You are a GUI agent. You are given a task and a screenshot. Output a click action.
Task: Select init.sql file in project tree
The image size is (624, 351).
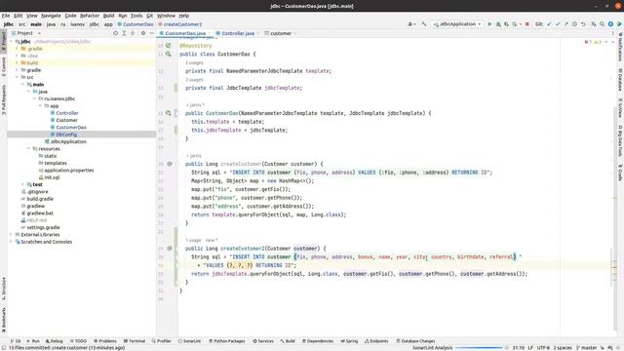[x=52, y=177]
